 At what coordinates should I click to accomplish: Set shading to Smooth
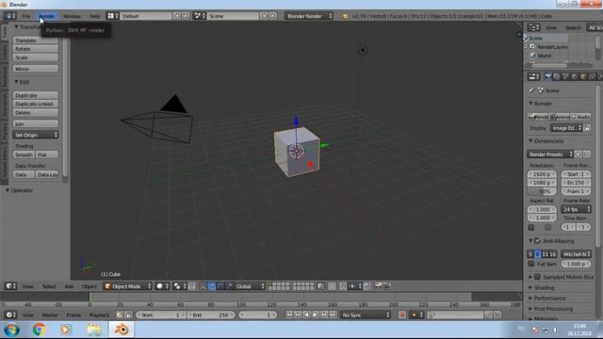pos(24,154)
